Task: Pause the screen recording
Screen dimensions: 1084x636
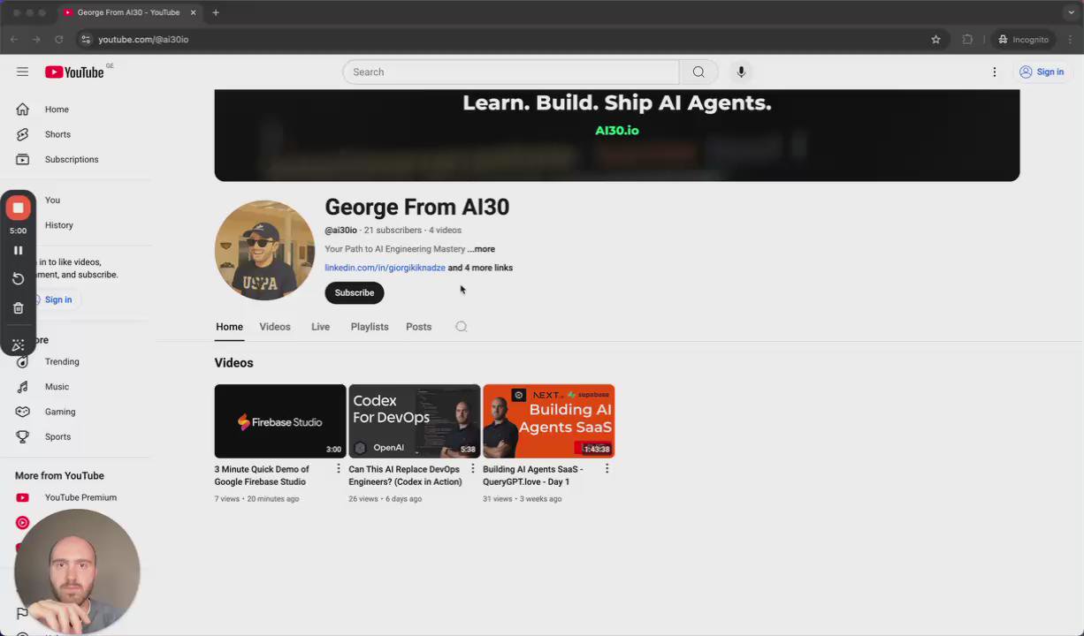Action: 18,250
